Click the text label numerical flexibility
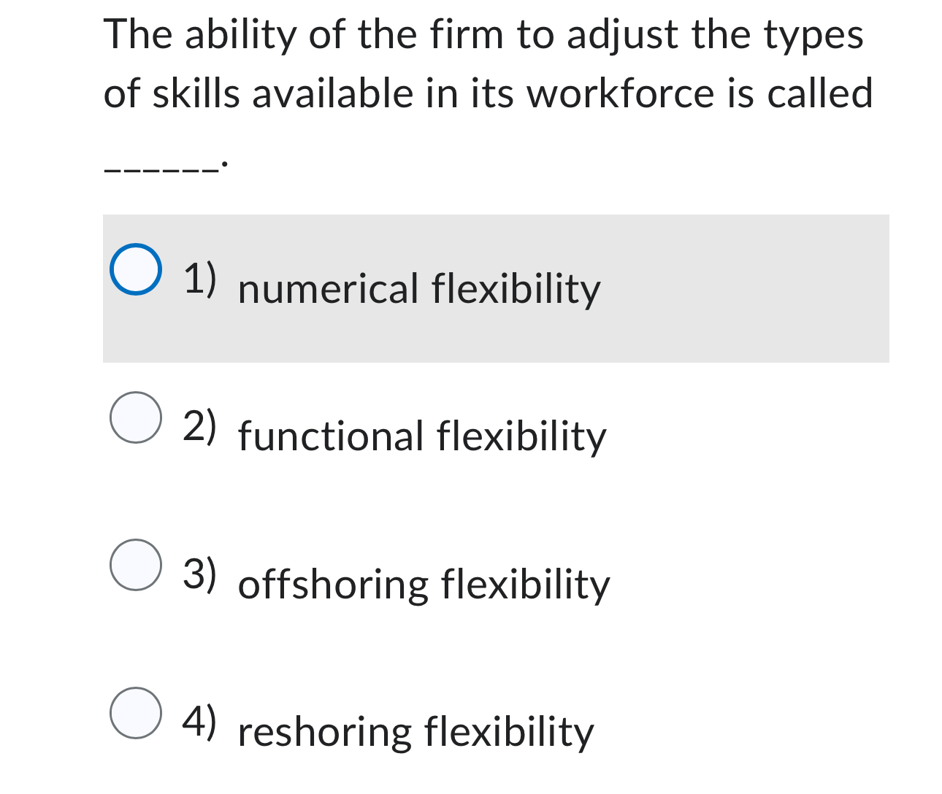The width and height of the screenshot is (942, 794). [419, 288]
